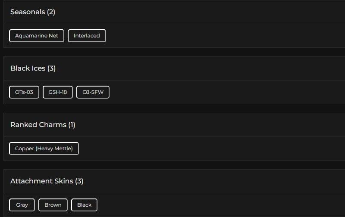Choose the Brown attachment skin
This screenshot has height=217, width=345.
point(53,205)
